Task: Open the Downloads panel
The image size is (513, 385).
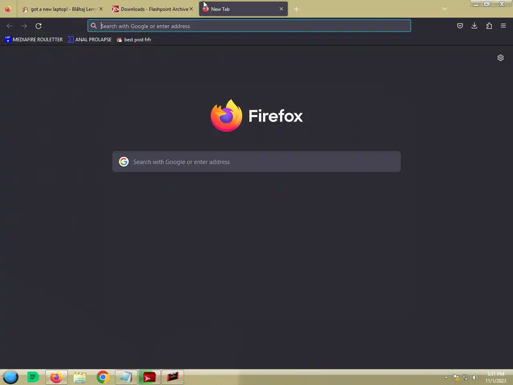Action: coord(475,26)
